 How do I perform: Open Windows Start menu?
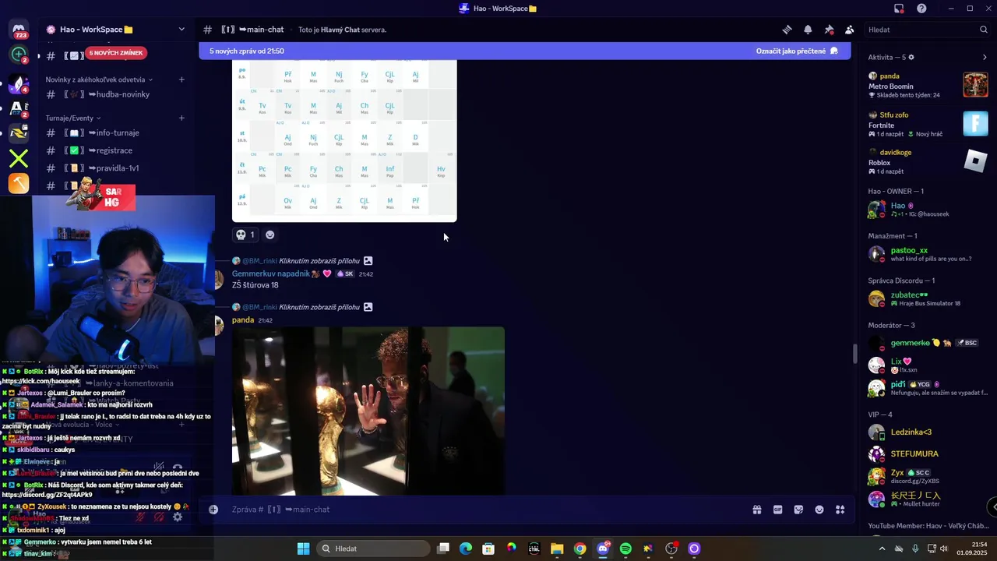click(x=303, y=549)
